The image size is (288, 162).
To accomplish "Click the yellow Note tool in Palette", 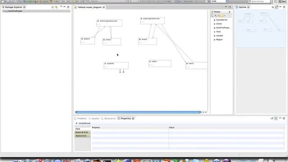I will click(222, 16).
